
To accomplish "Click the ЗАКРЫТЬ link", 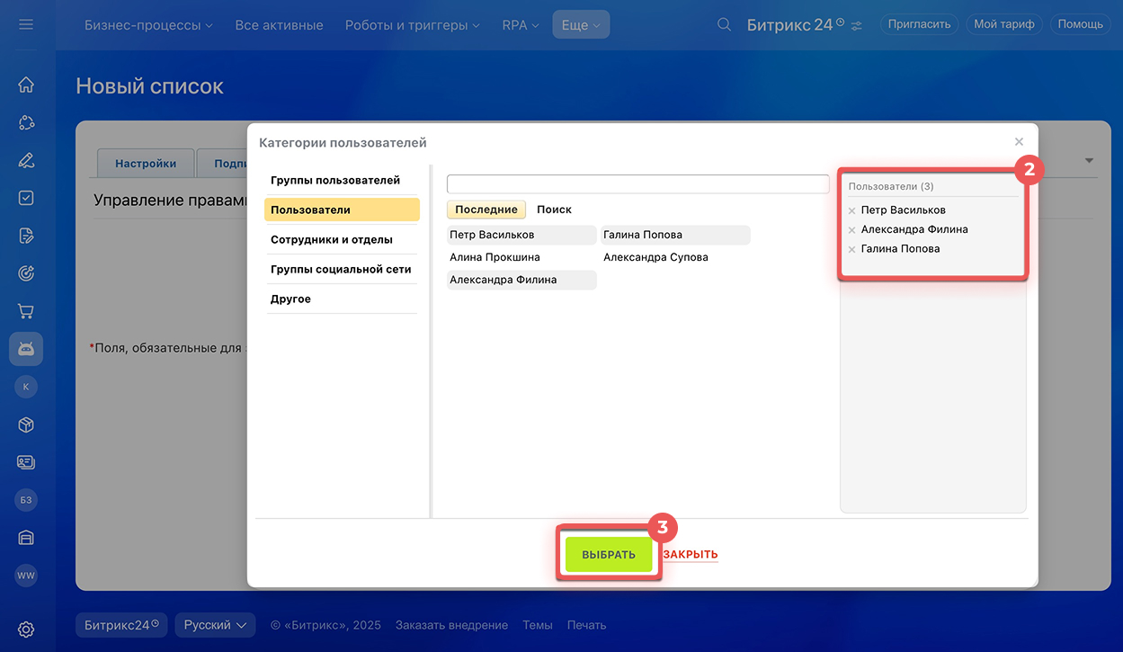I will pyautogui.click(x=691, y=555).
